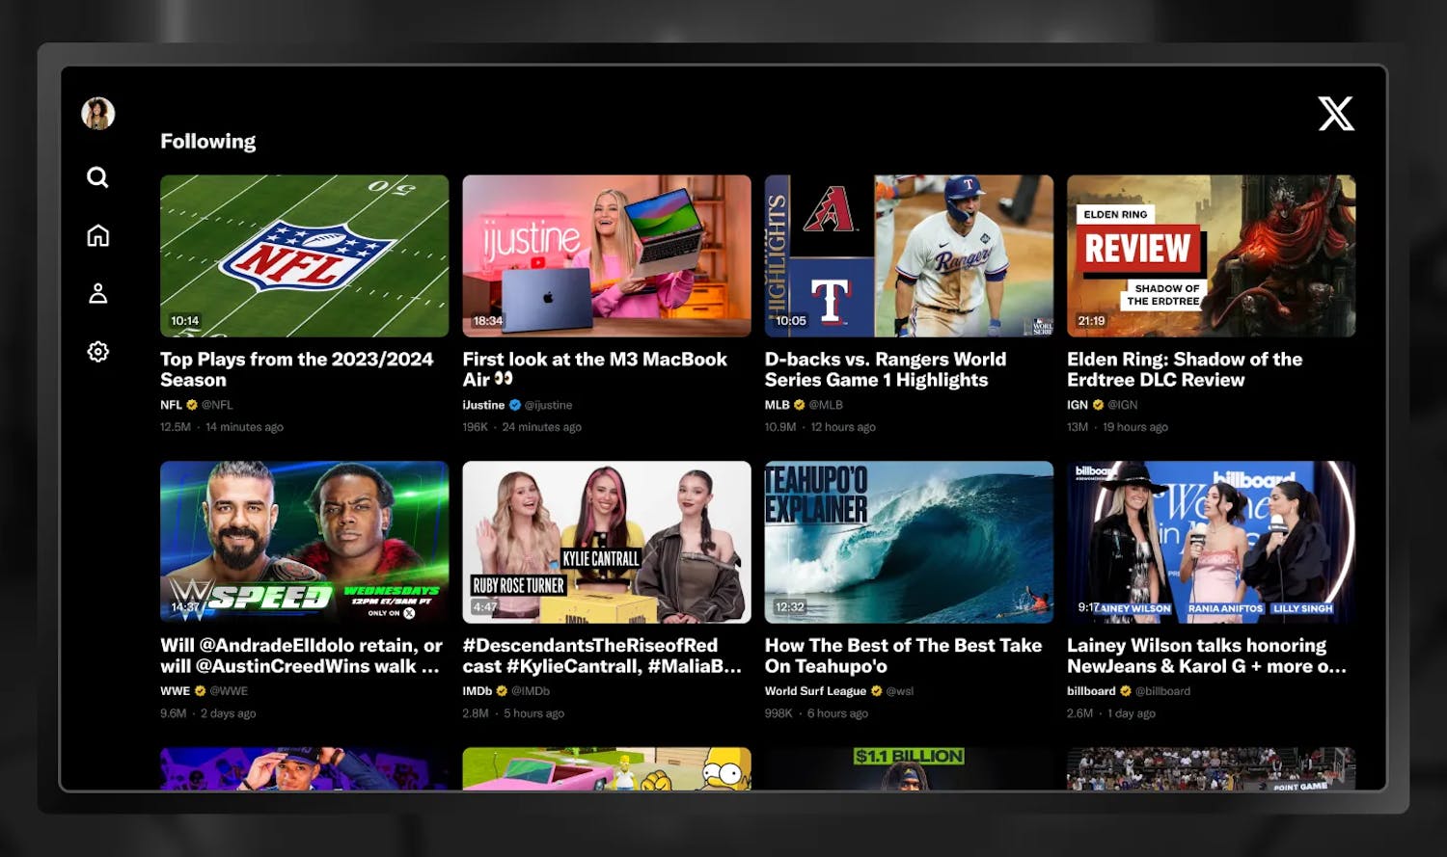This screenshot has width=1447, height=857.
Task: Go to Home via house icon
Action: (97, 236)
